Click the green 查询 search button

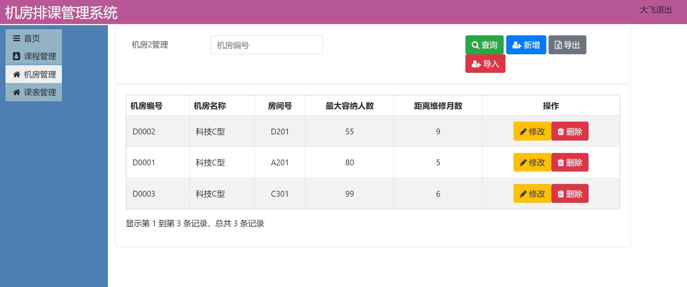[x=484, y=45]
